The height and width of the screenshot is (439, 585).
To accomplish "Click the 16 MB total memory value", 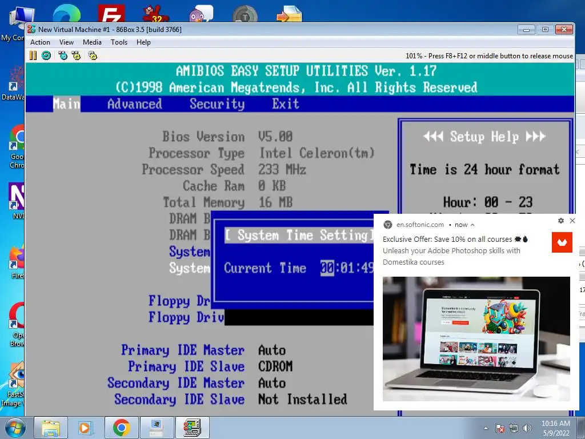I will coord(275,202).
